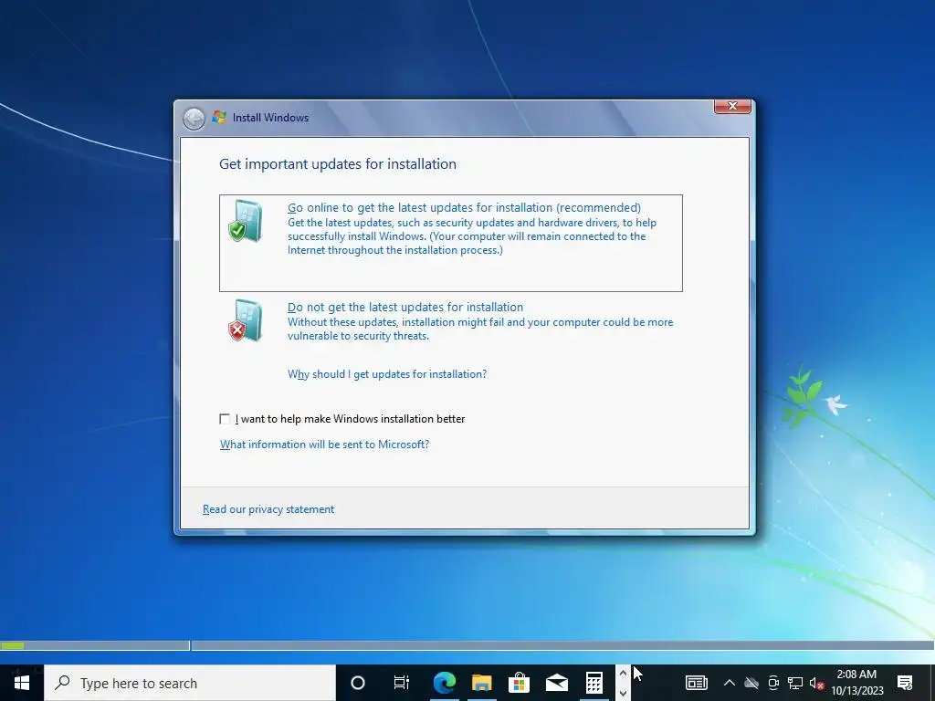935x701 pixels.
Task: Launch Microsoft Edge from taskbar
Action: click(445, 683)
